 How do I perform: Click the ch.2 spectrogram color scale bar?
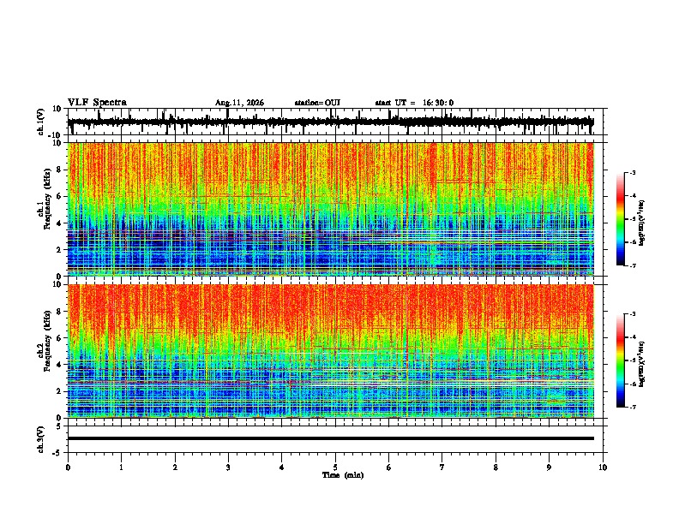[621, 360]
